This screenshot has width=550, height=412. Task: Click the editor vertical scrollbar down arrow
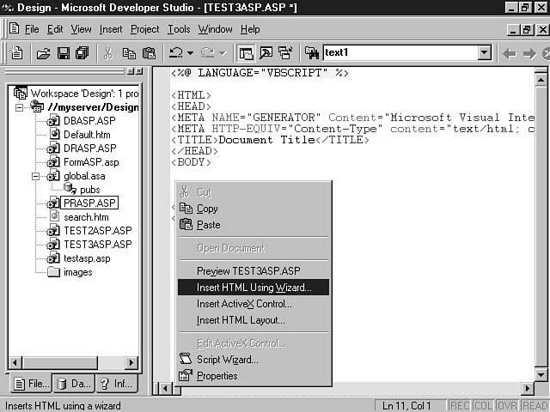click(541, 374)
